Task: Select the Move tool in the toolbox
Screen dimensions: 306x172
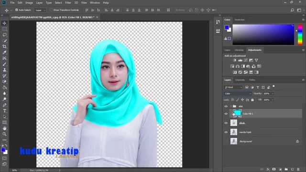Action: tap(4, 23)
